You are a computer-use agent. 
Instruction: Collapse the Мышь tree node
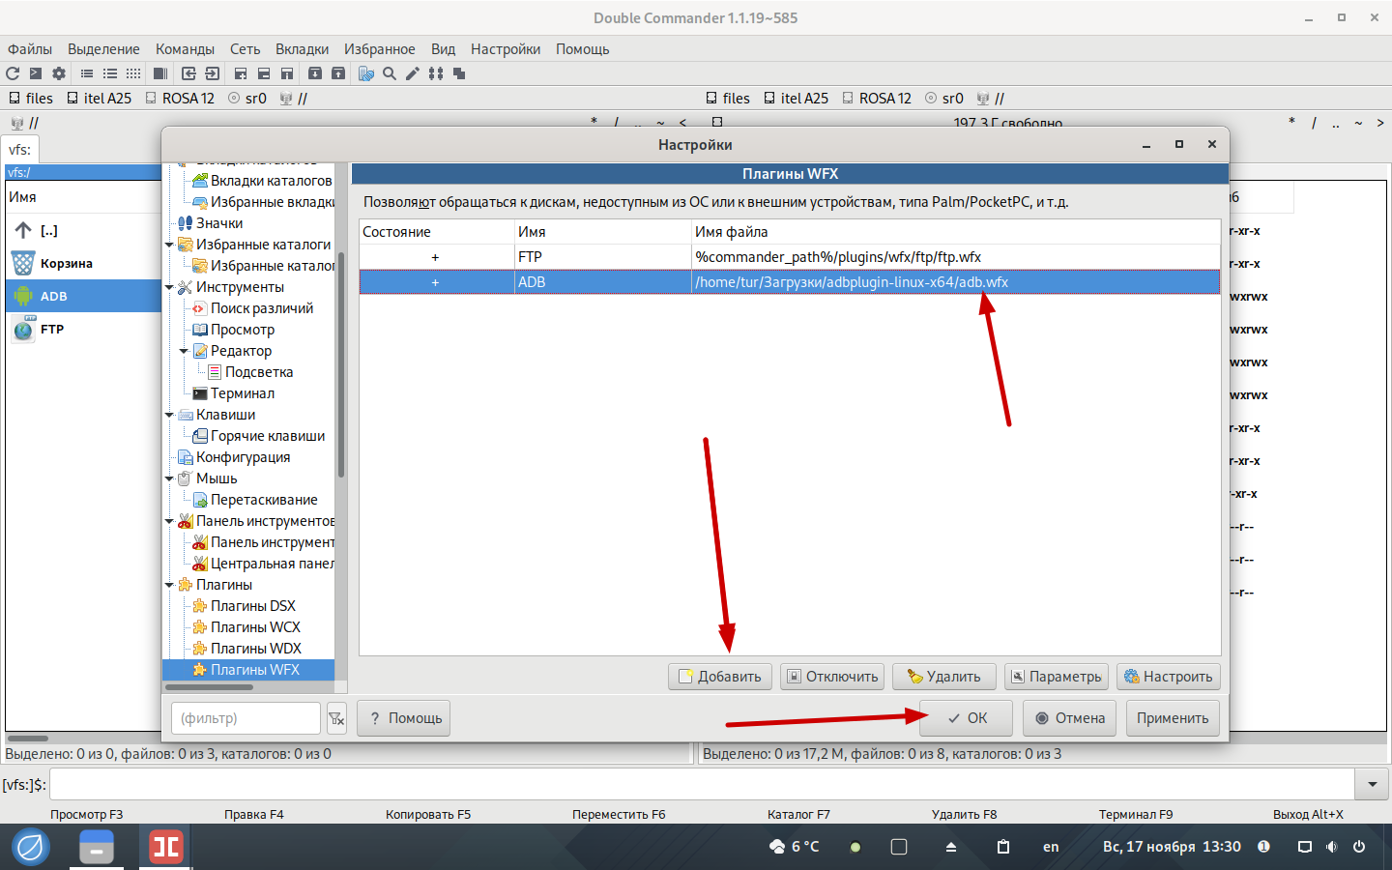[x=170, y=478]
